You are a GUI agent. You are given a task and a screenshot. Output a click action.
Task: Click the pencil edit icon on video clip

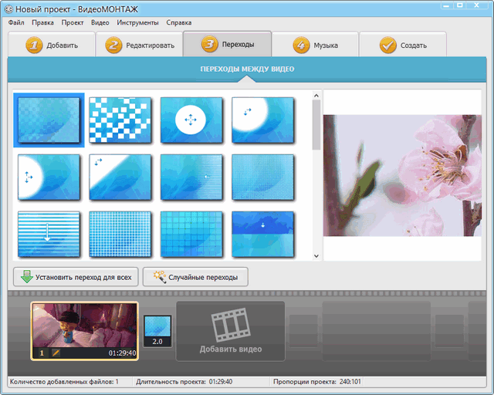(56, 353)
